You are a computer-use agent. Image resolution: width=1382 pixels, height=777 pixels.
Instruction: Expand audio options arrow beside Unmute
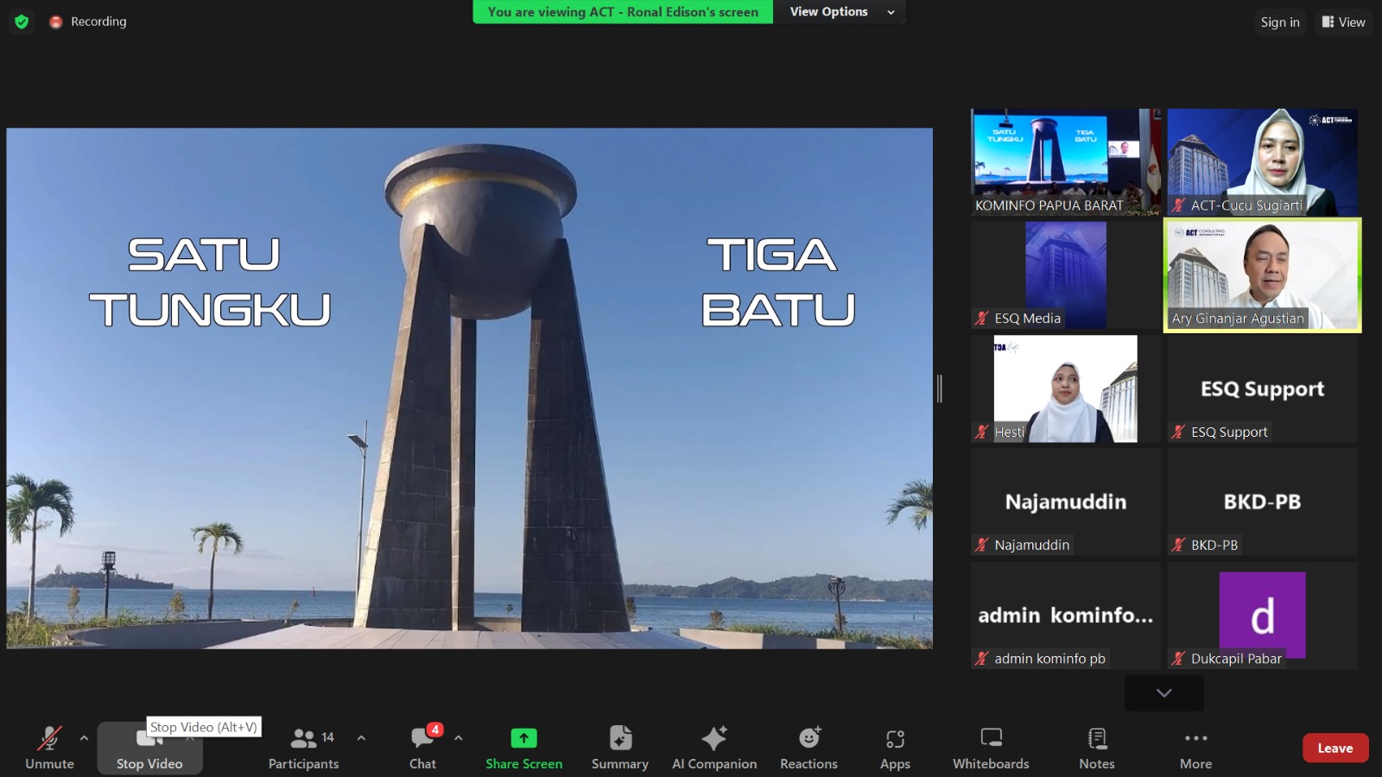pos(84,738)
